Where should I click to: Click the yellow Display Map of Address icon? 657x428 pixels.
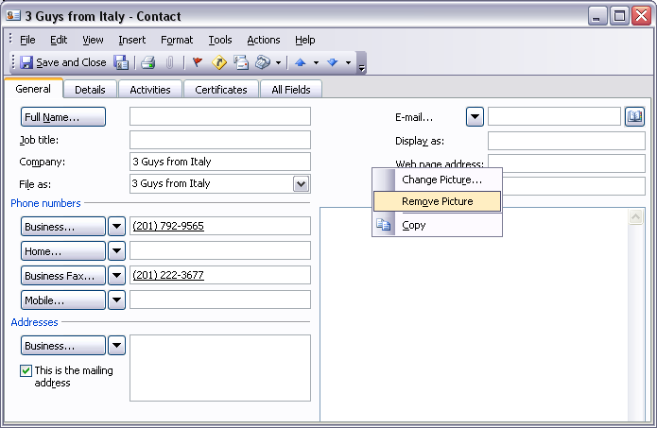pos(219,62)
